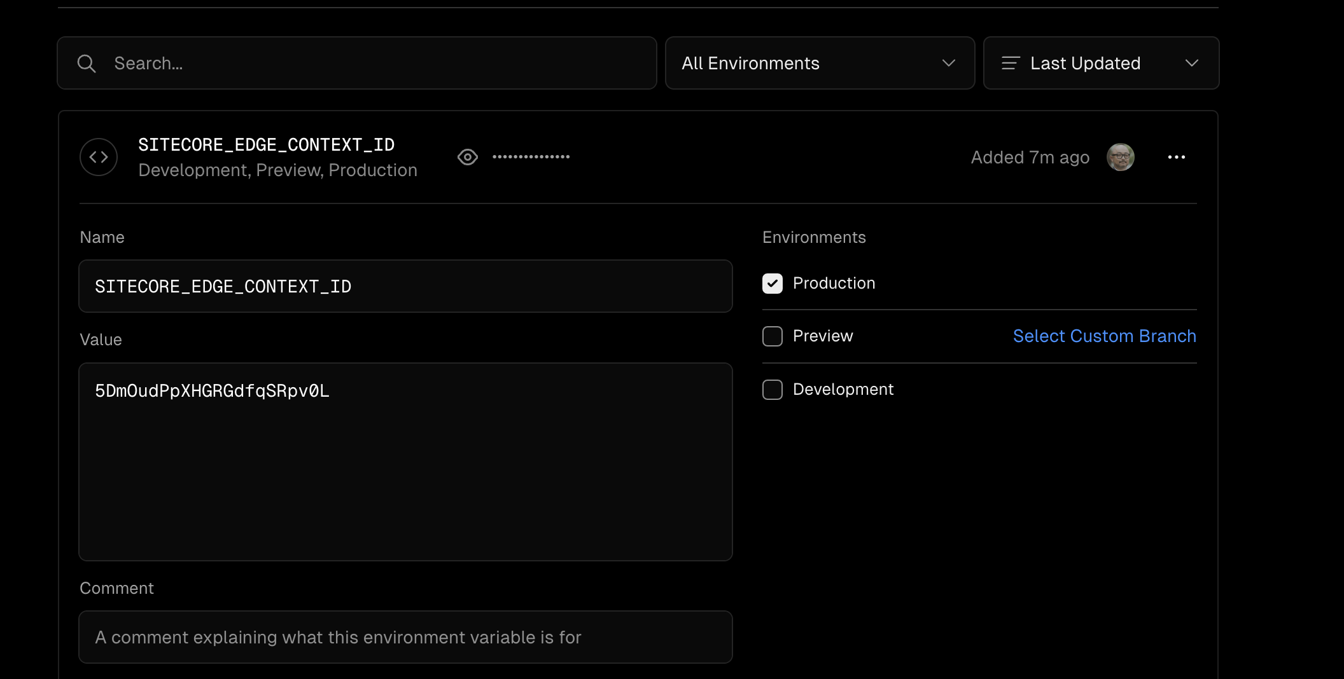Enable the Preview environment checkbox
This screenshot has height=679, width=1344.
[773, 336]
